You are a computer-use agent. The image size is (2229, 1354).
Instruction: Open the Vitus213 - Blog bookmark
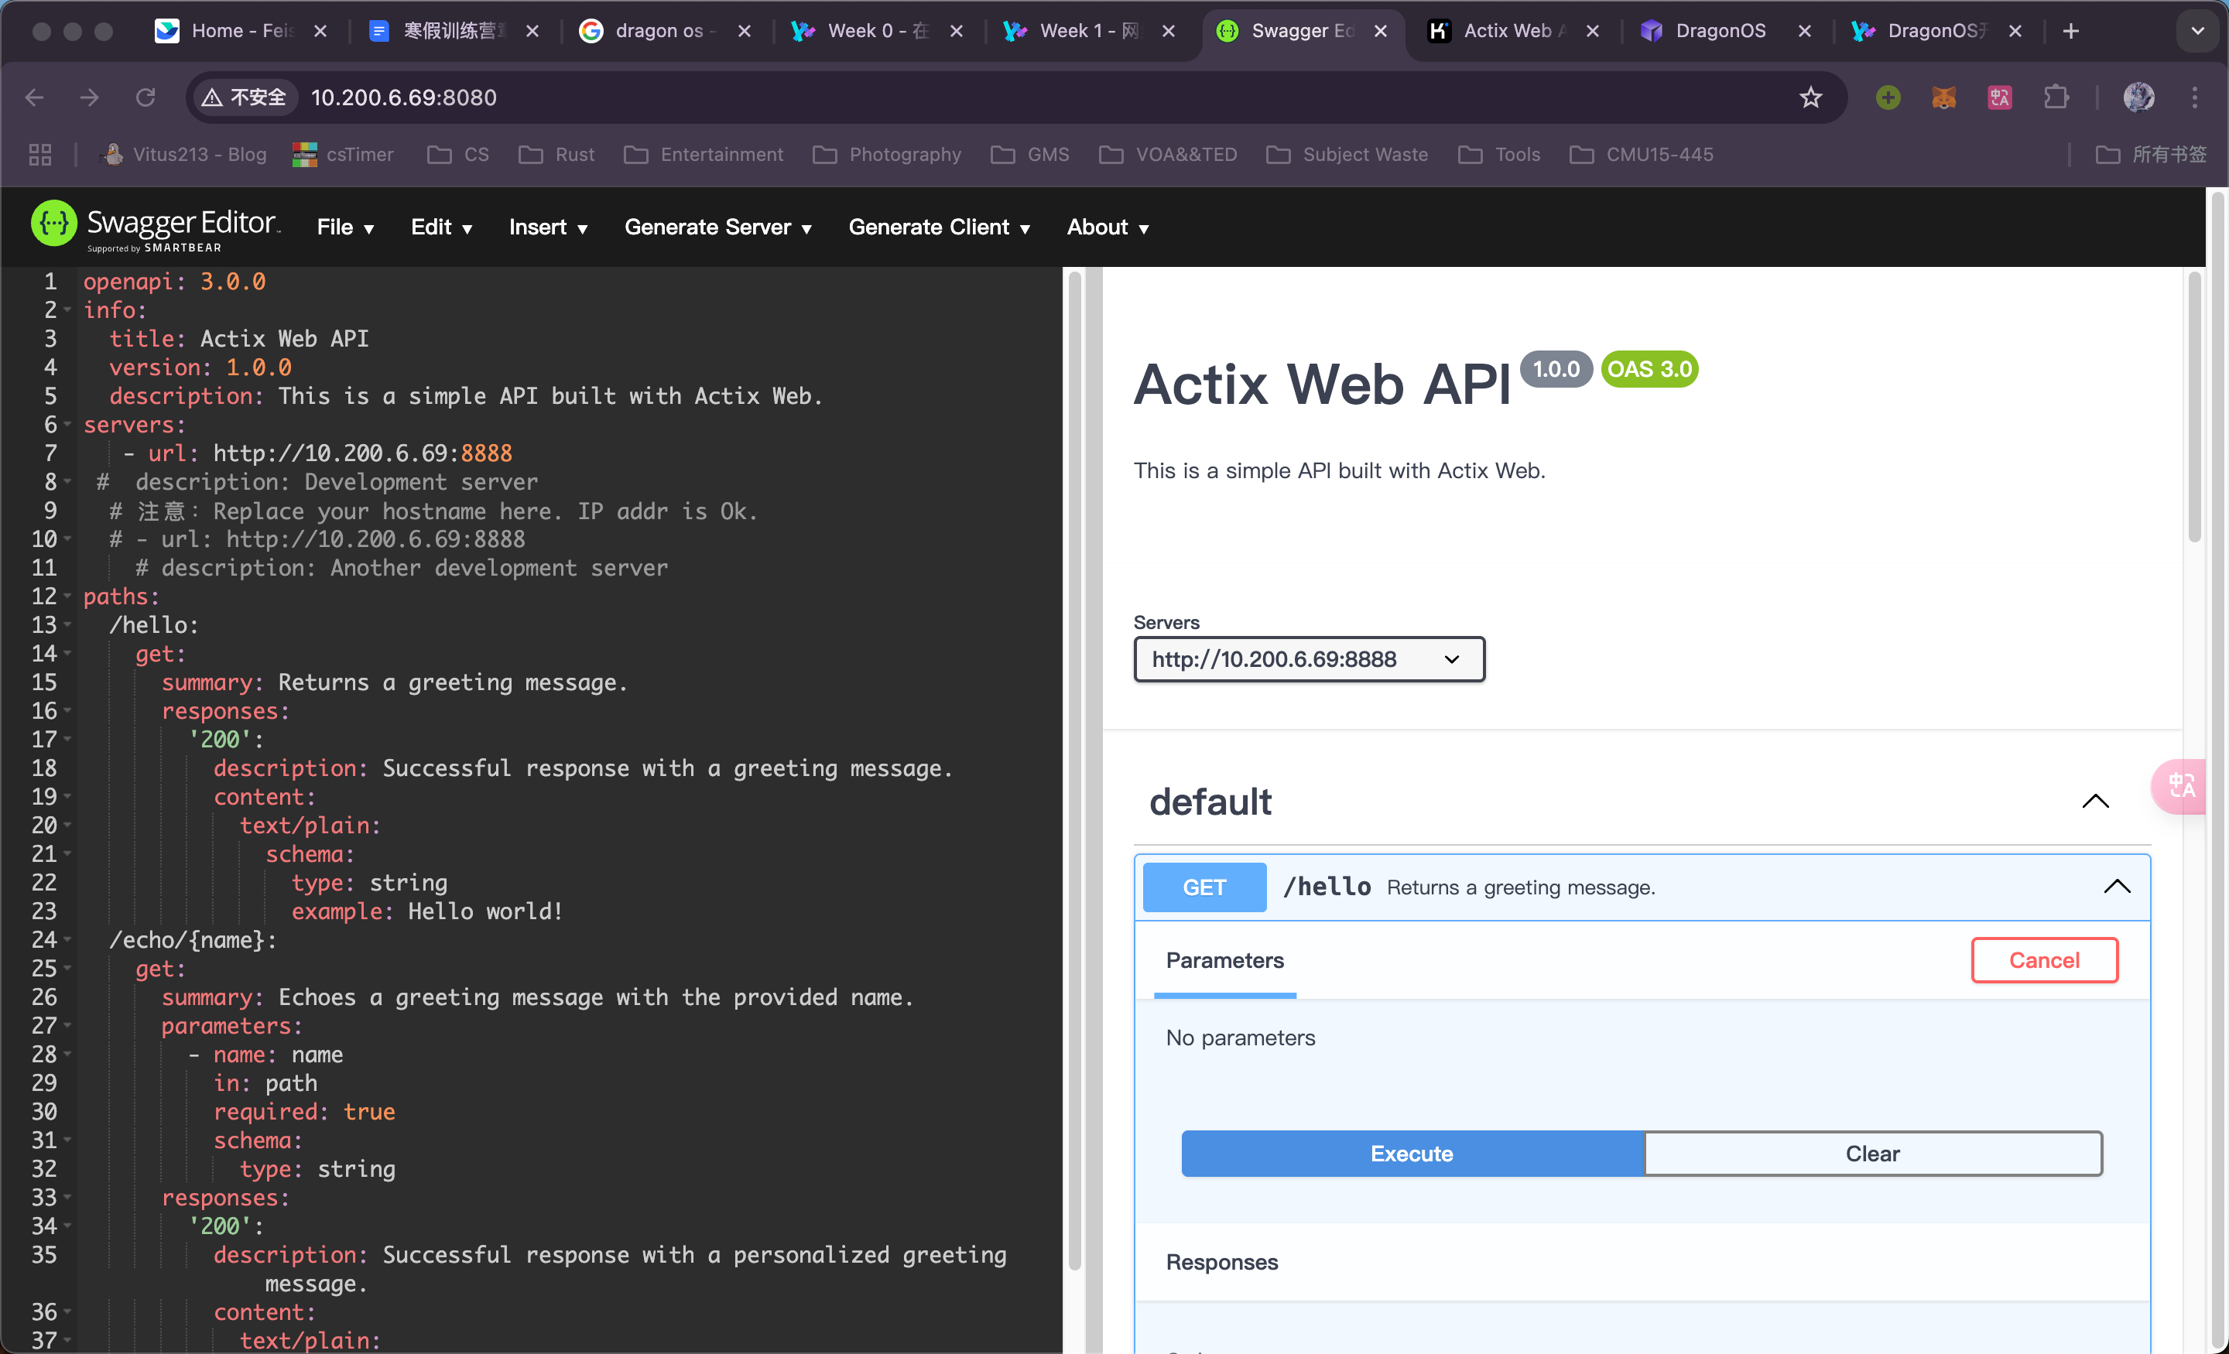tap(184, 155)
